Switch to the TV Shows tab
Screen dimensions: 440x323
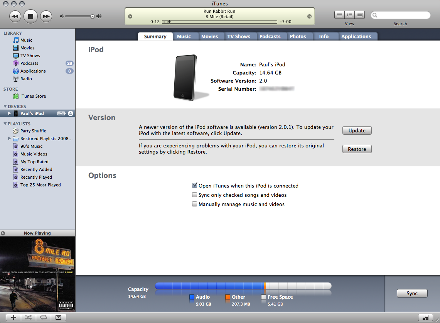click(239, 37)
